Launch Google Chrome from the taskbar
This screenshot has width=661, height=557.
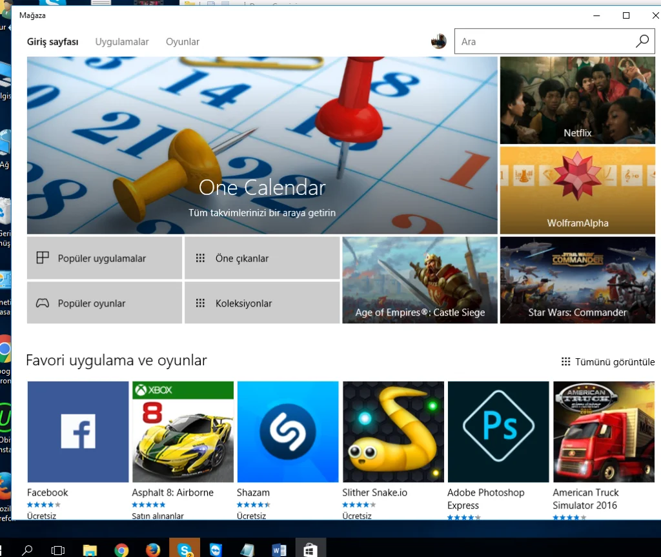(x=121, y=549)
